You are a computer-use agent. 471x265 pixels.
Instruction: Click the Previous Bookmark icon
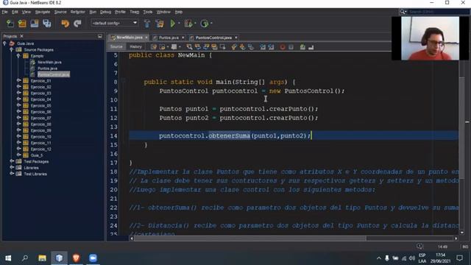pyautogui.click(x=234, y=47)
